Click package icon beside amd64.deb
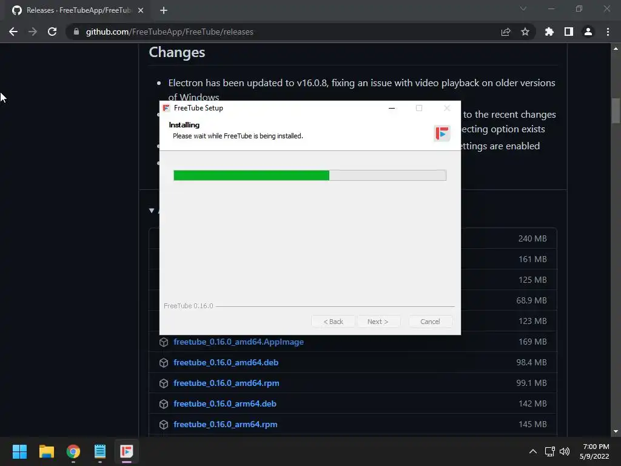621x466 pixels. (x=164, y=363)
